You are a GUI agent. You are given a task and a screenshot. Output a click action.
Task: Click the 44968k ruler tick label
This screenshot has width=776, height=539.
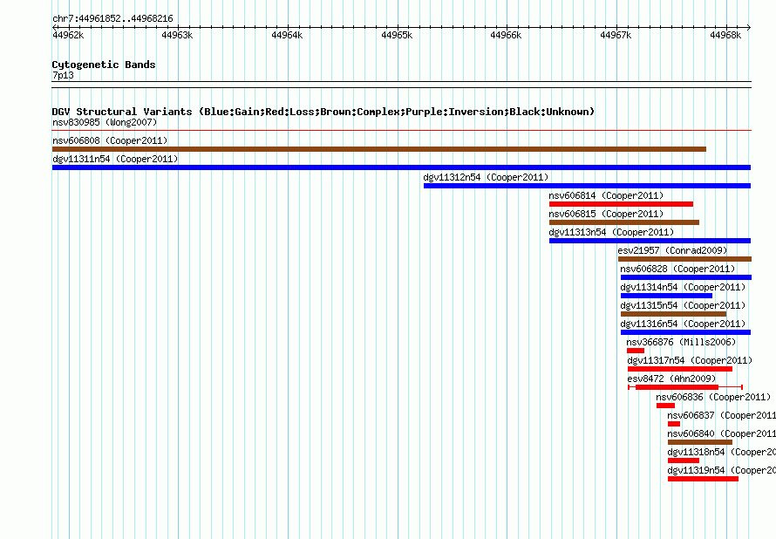click(725, 35)
